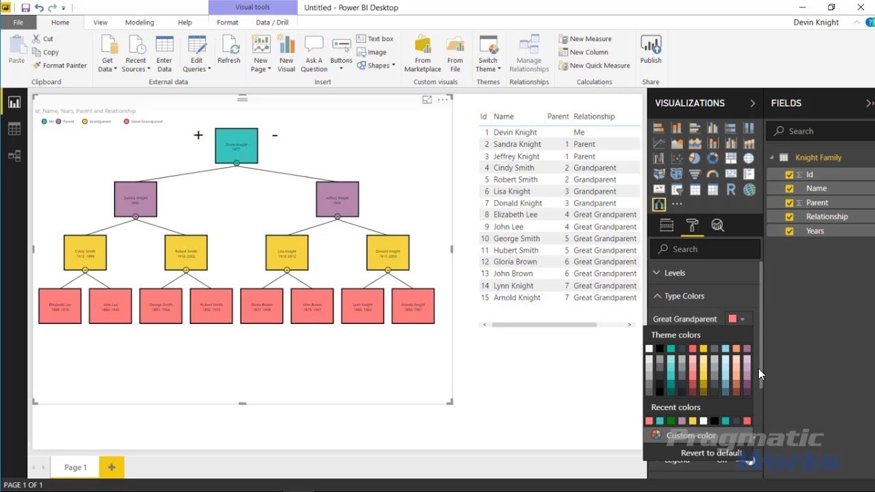Viewport: 875px width, 492px height.
Task: Toggle the Great Grandparent color dropdown arrow
Action: (742, 319)
